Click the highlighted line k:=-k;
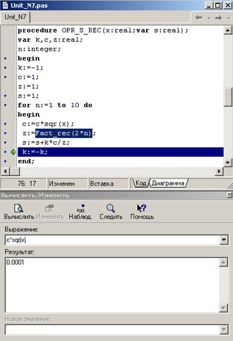This screenshot has height=341, width=233. [121, 152]
